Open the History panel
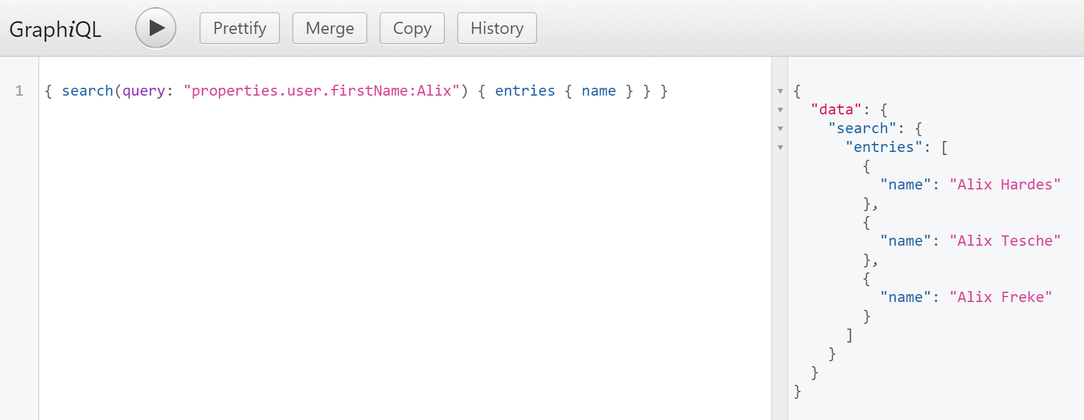 coord(497,28)
